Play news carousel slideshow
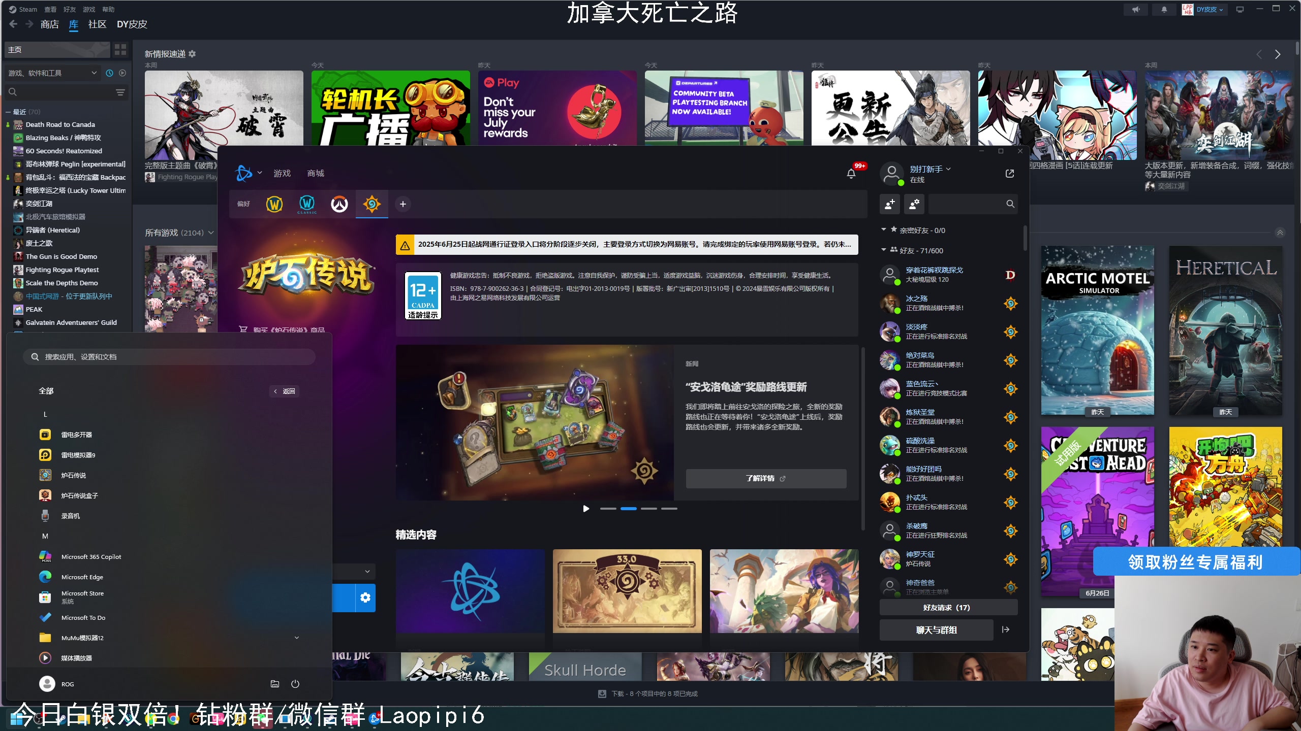Screen dimensions: 1301x731 (586, 508)
